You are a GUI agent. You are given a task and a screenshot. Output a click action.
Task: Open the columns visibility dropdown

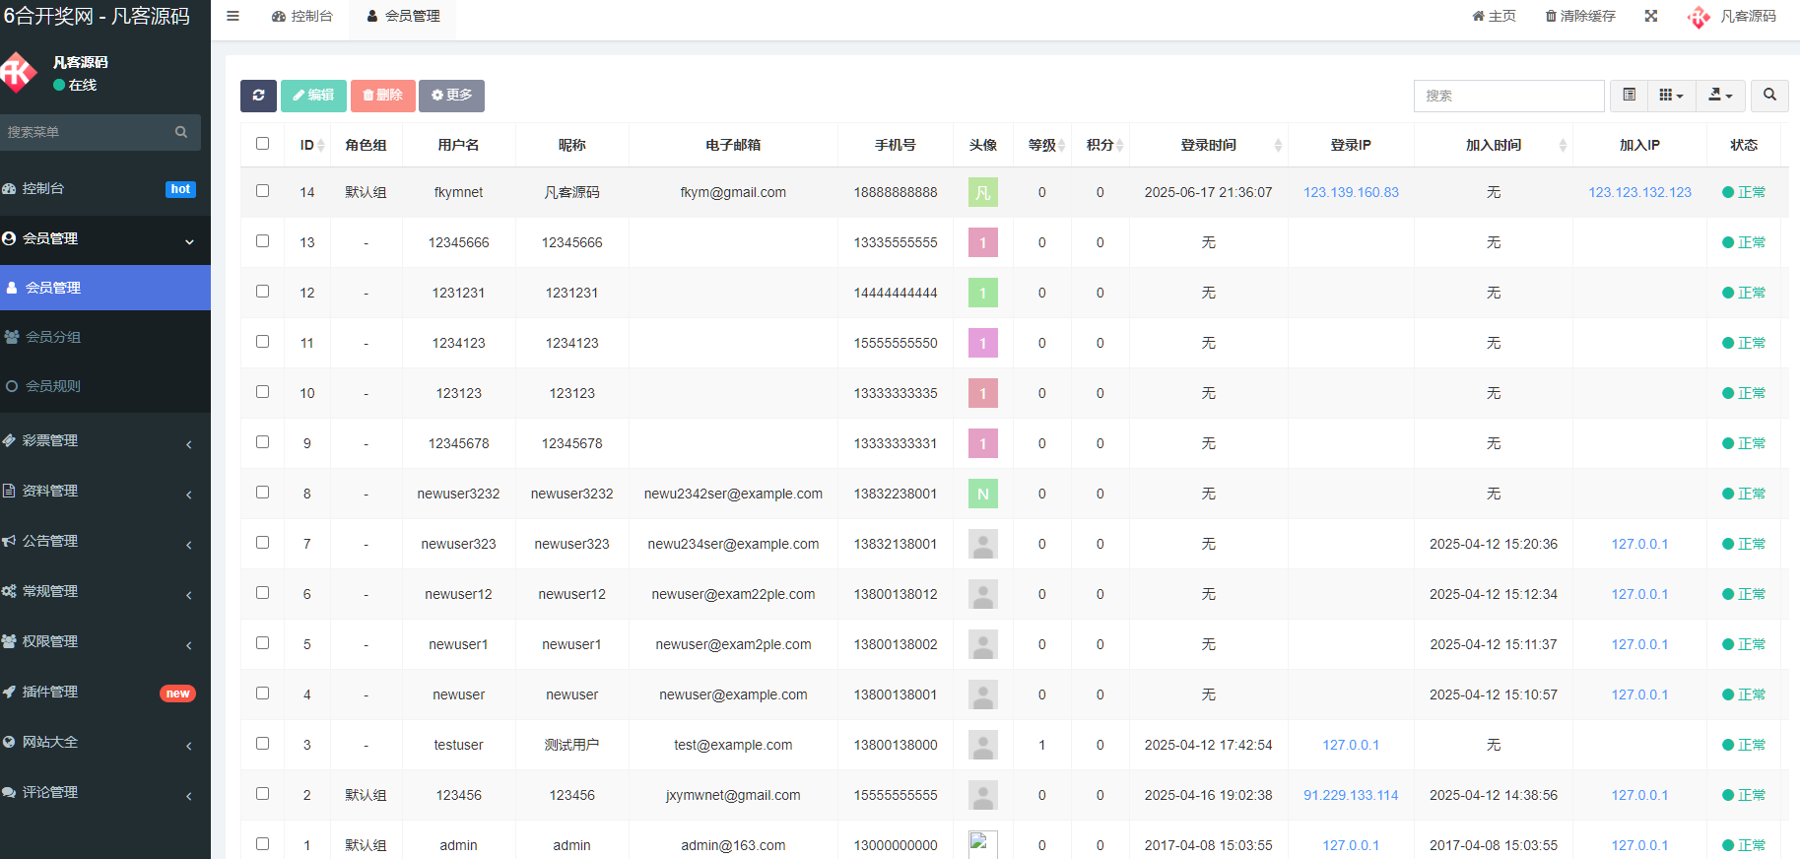click(x=1671, y=96)
